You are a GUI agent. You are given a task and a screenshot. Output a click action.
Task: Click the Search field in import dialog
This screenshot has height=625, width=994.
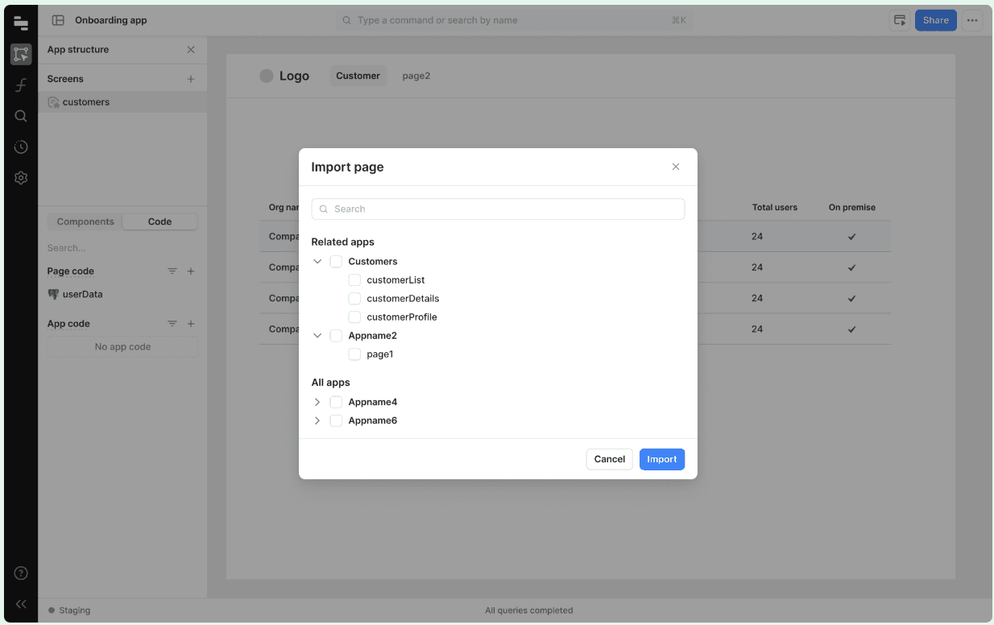coord(498,209)
